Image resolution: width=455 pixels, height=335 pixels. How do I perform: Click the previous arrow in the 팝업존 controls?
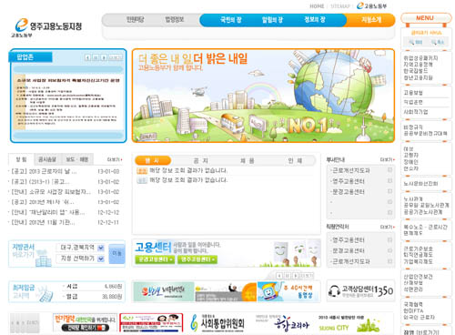87,57
